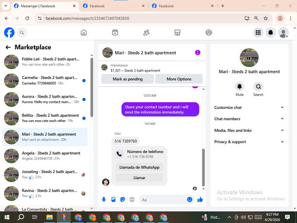Open the account profile avatar menu

click(283, 33)
